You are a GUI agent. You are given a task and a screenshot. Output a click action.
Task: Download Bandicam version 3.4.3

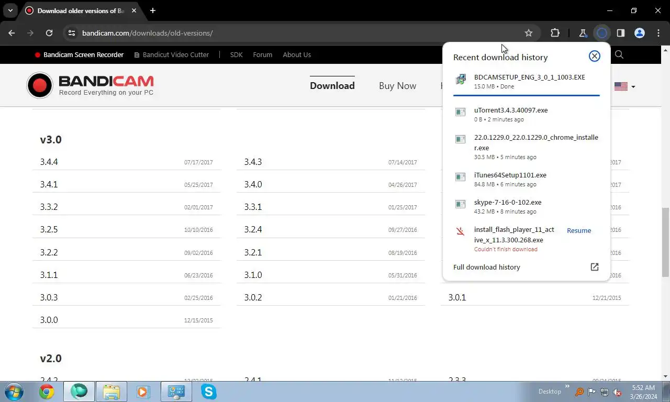tap(253, 162)
